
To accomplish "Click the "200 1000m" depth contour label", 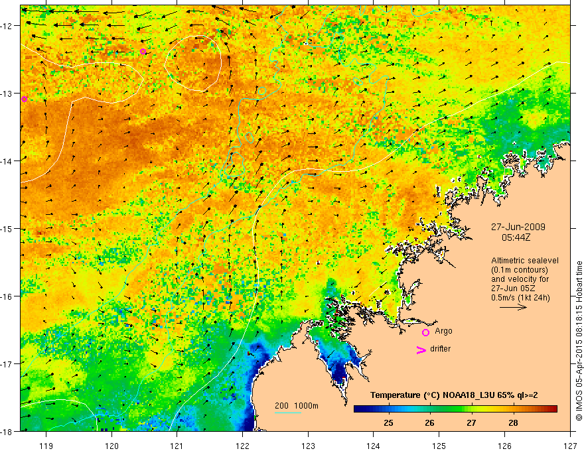I will tap(297, 406).
